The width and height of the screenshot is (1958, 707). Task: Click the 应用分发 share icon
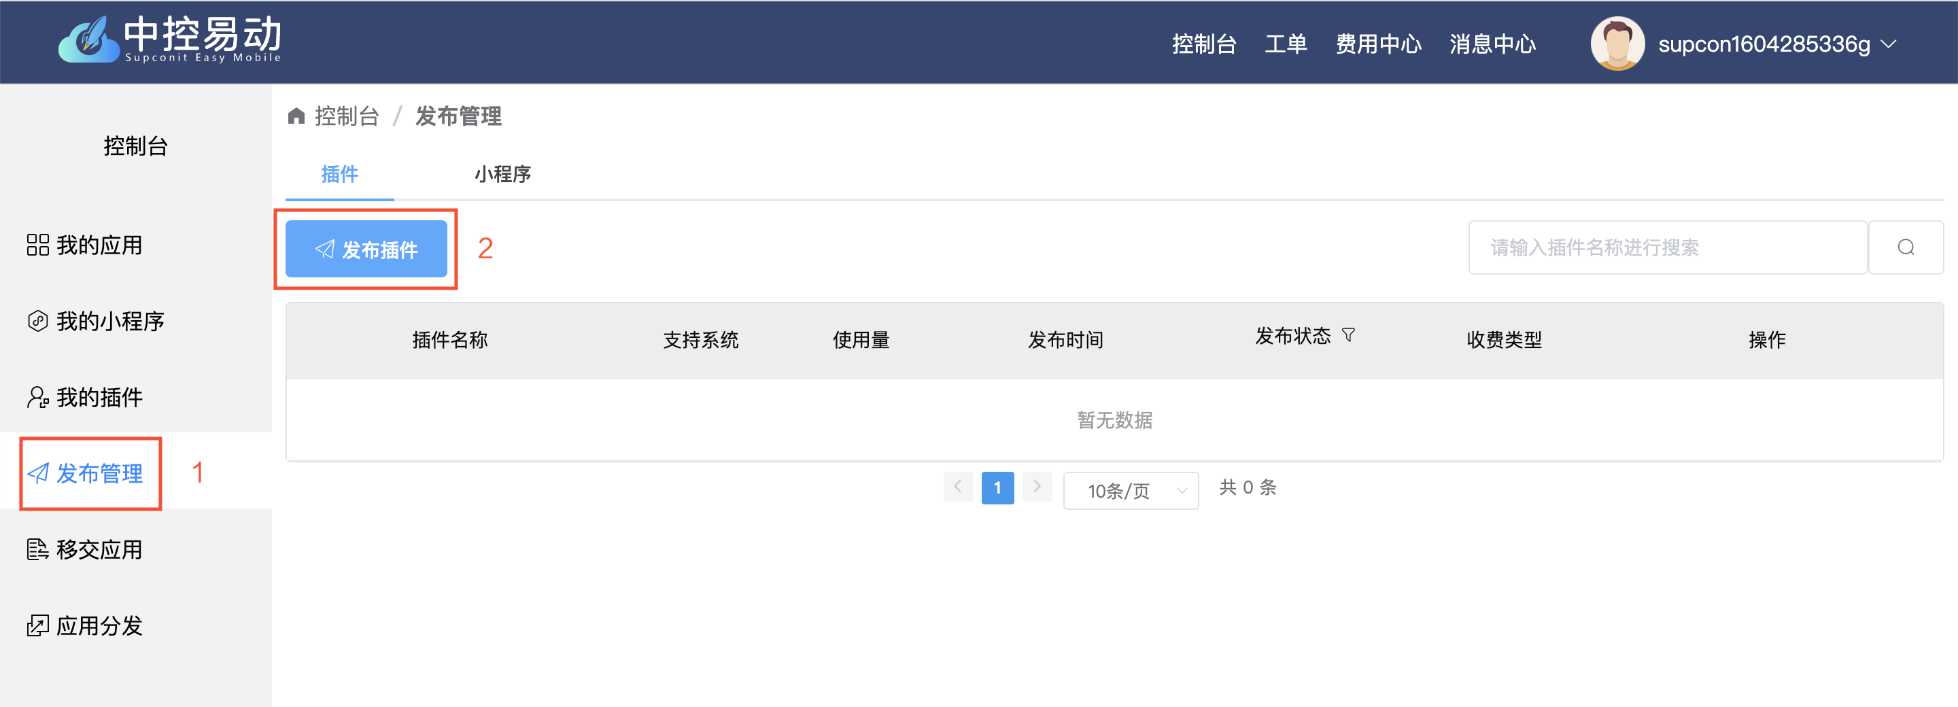tap(37, 625)
